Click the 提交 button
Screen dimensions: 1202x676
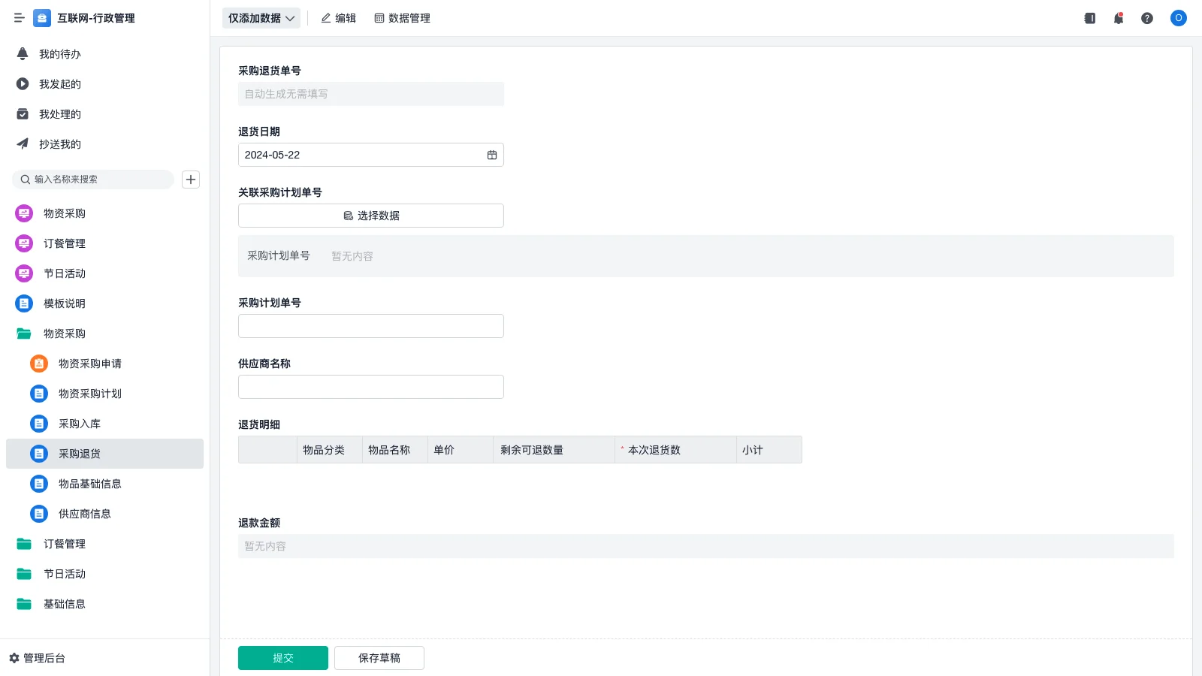click(282, 658)
